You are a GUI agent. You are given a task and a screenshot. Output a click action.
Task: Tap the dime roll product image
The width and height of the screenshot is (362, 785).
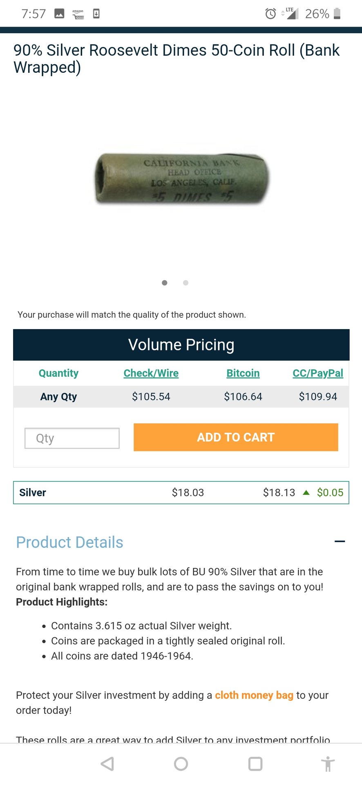coord(182,178)
